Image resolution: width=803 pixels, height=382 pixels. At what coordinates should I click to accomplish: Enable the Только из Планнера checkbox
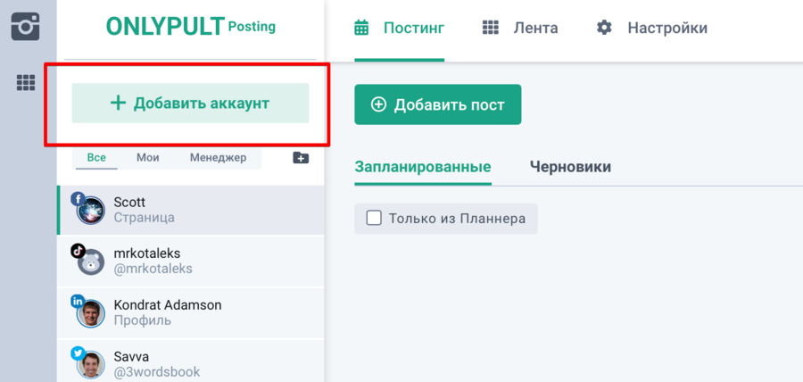(x=374, y=218)
